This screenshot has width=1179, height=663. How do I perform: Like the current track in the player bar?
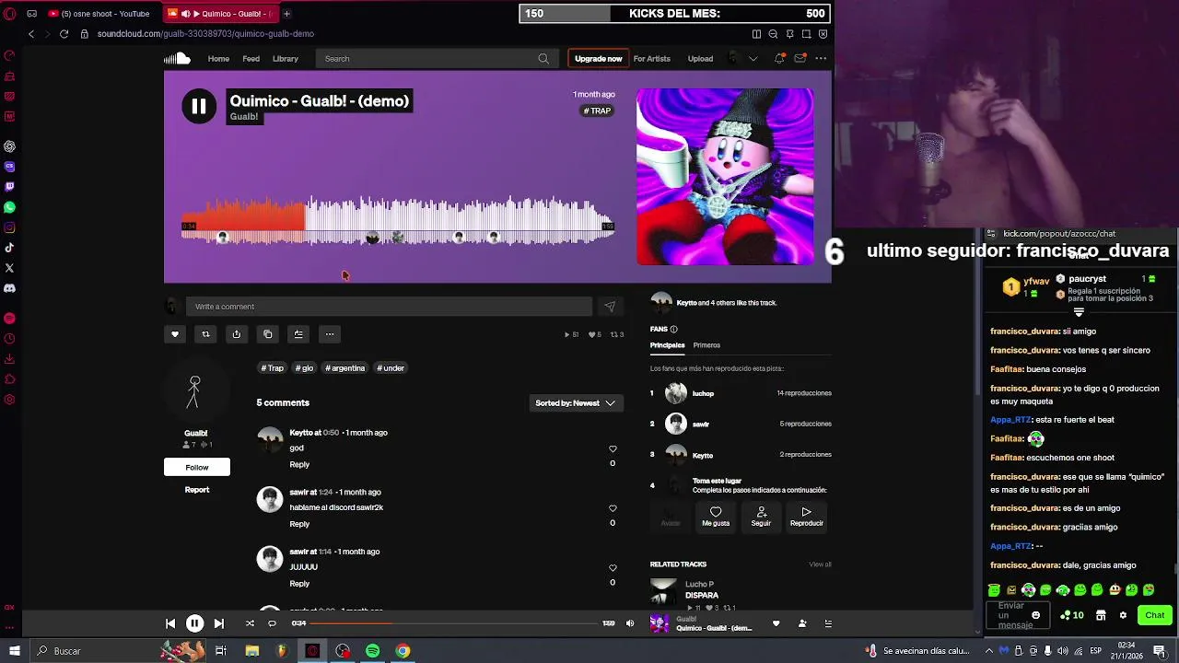(776, 623)
